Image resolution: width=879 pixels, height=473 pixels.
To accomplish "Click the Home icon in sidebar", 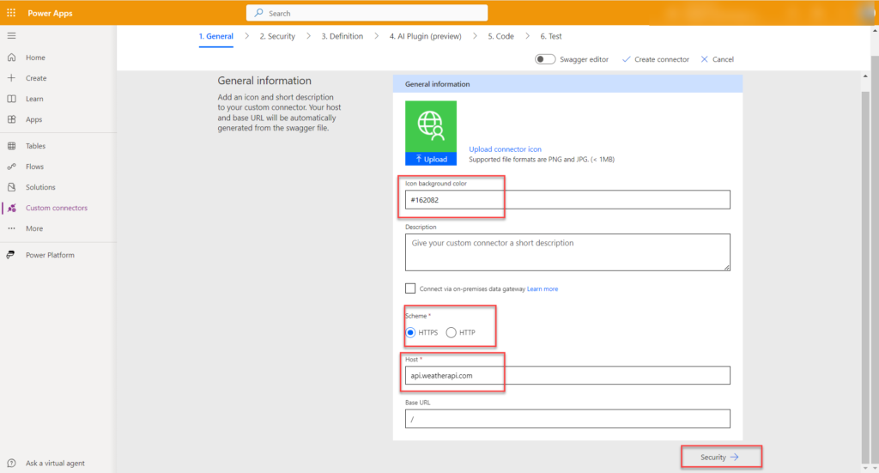I will point(11,58).
